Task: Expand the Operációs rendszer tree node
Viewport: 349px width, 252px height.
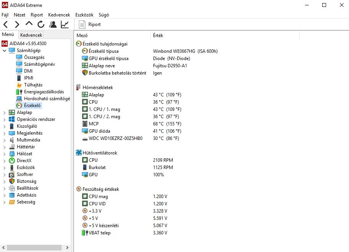Action: 4,119
